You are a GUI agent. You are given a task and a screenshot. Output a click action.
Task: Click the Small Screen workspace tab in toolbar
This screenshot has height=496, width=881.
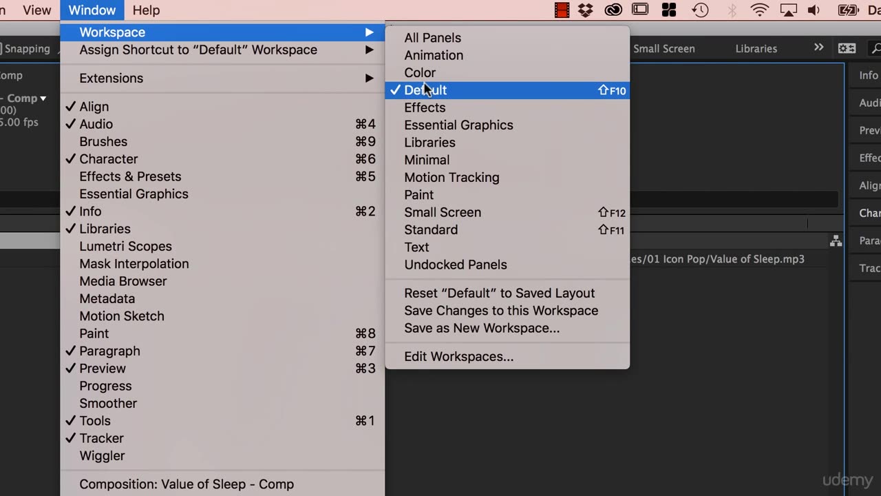tap(664, 48)
